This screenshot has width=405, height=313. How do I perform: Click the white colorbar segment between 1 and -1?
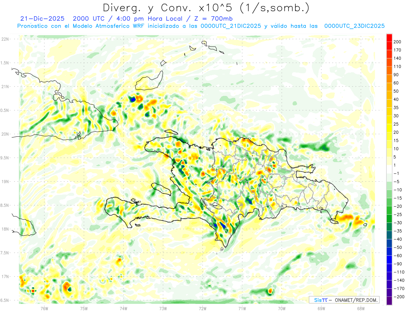coord(389,169)
